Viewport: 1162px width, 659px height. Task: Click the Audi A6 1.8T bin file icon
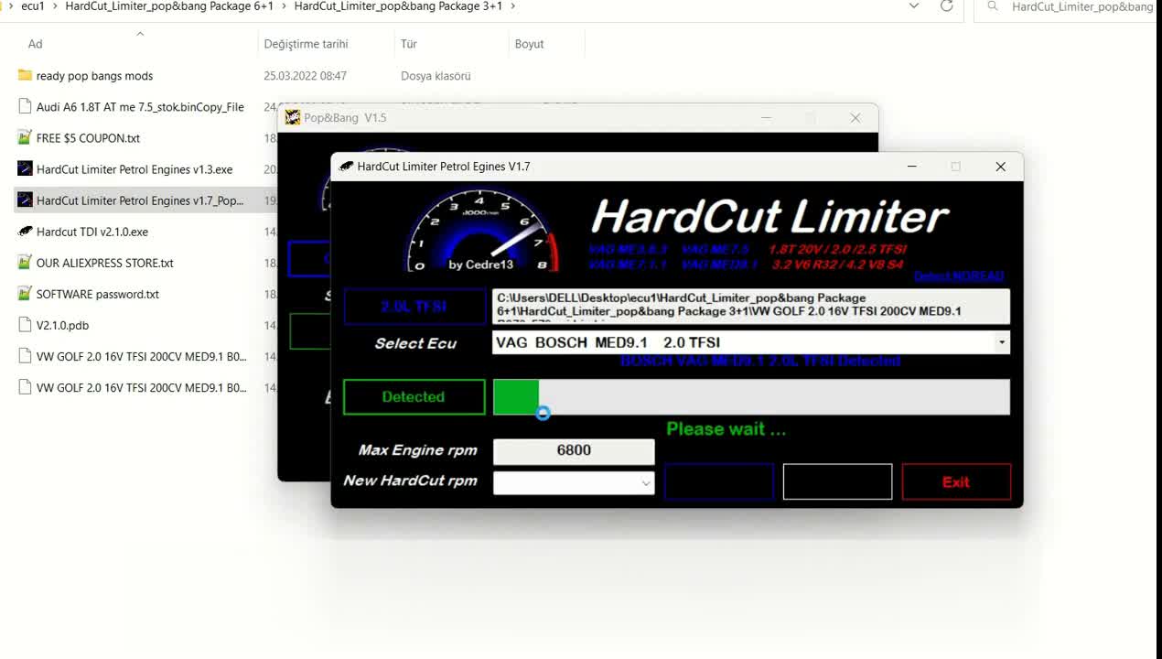coord(25,107)
